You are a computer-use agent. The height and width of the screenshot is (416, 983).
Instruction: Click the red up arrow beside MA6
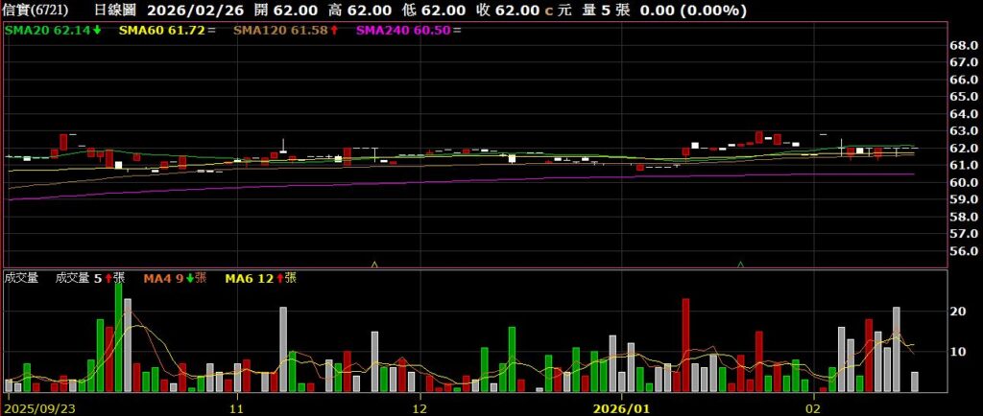click(x=279, y=278)
